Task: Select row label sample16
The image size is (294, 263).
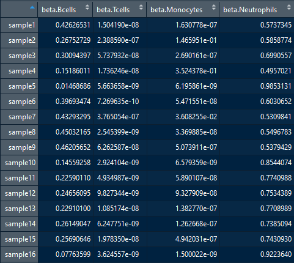Action: point(20,254)
